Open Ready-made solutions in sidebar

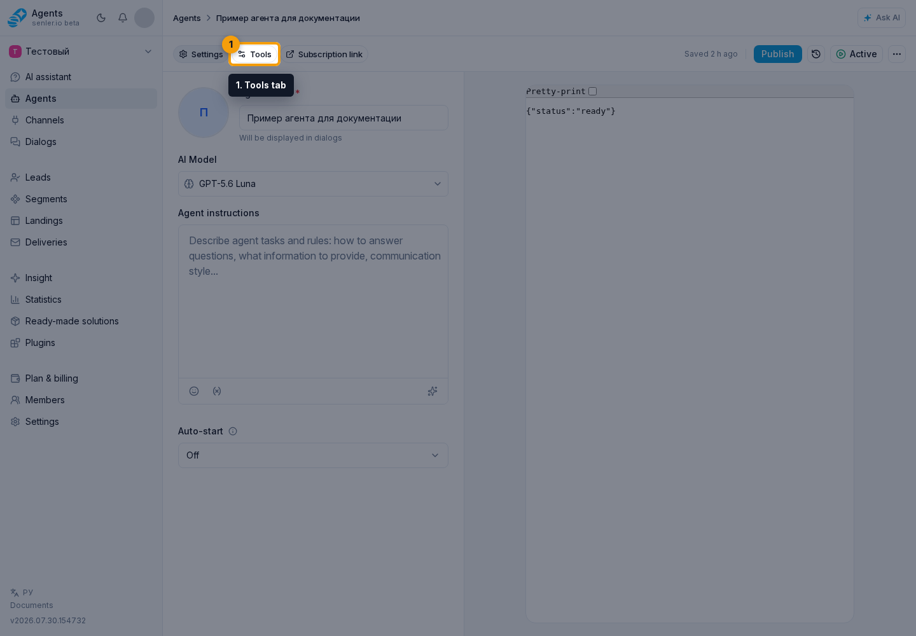pos(81,321)
